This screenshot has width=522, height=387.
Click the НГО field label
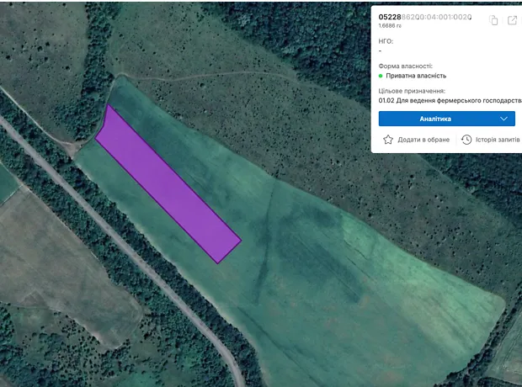(386, 41)
